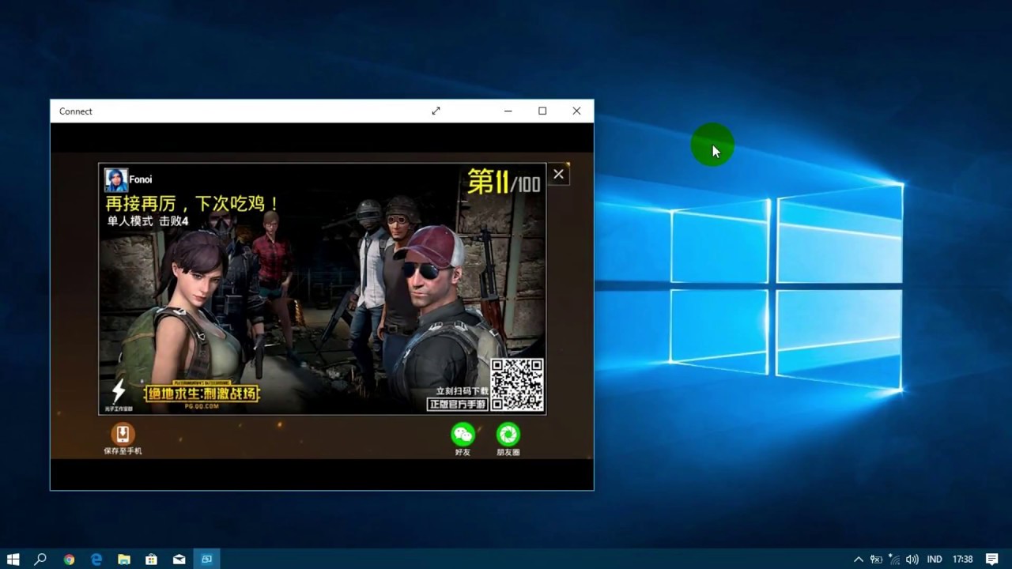Launch Microsoft Edge from the taskbar

96,559
